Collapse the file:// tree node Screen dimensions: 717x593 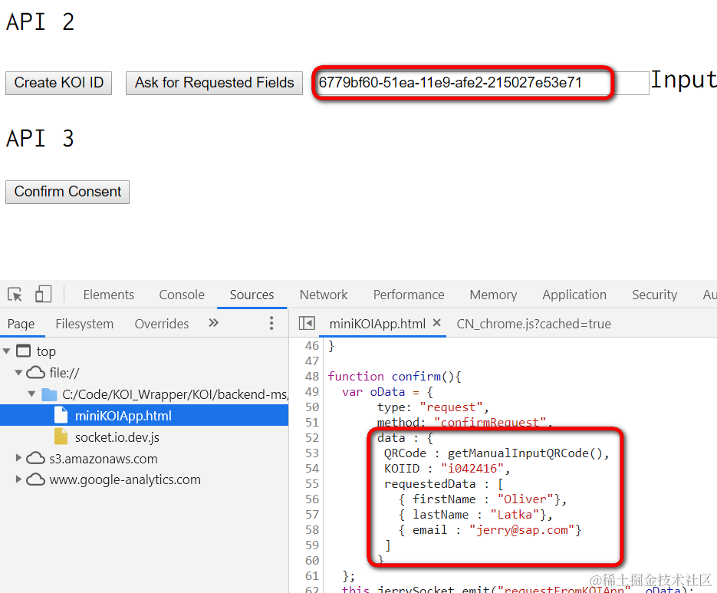[x=18, y=373]
